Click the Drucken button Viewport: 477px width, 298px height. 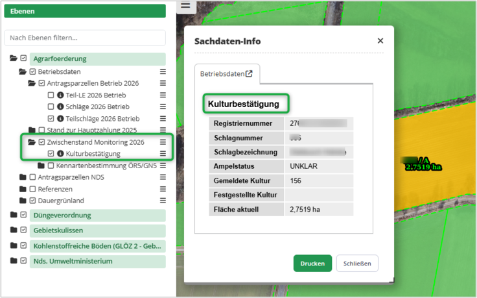tap(312, 263)
